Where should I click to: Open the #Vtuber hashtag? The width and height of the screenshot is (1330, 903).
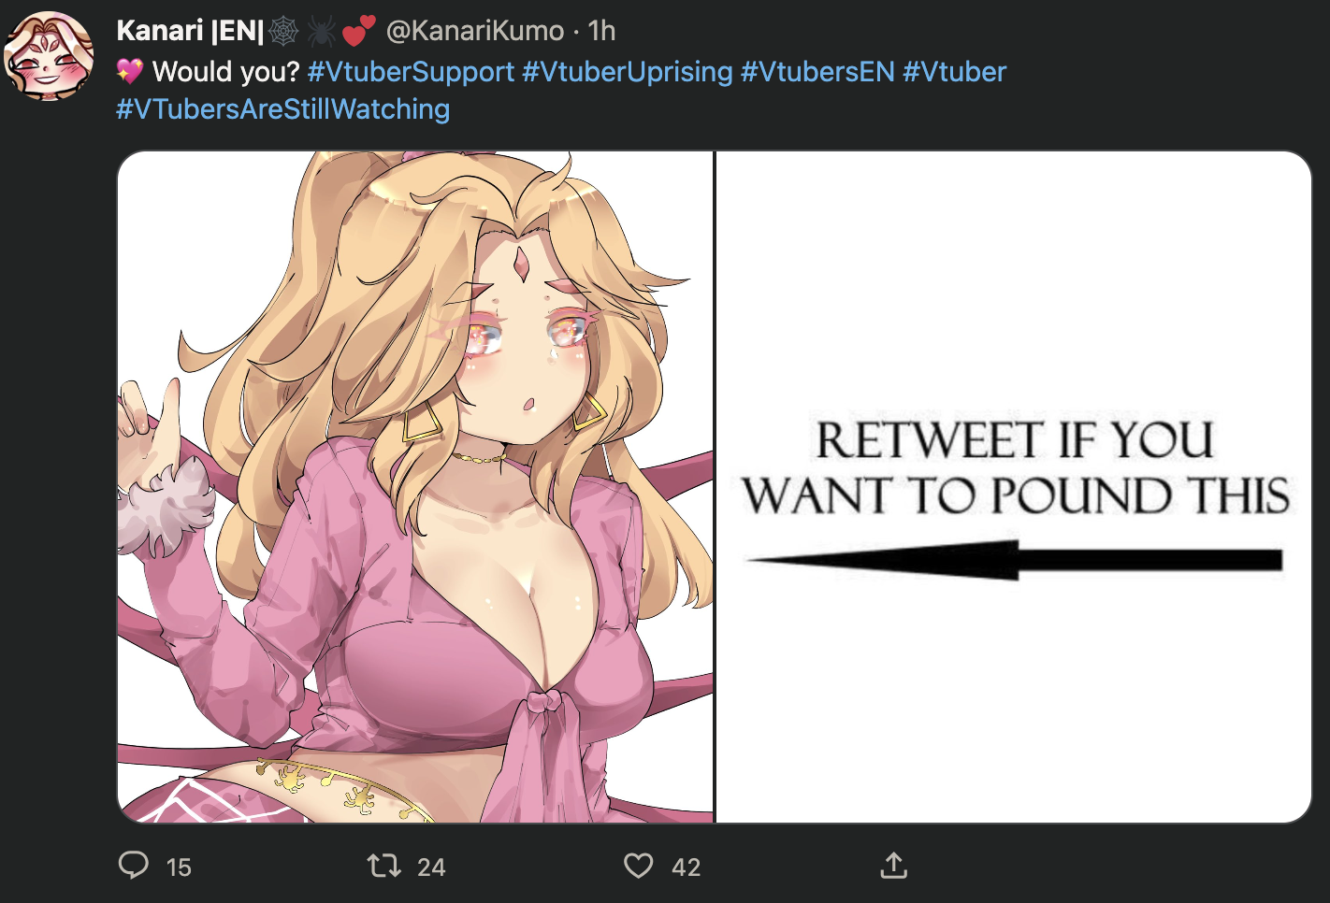954,72
